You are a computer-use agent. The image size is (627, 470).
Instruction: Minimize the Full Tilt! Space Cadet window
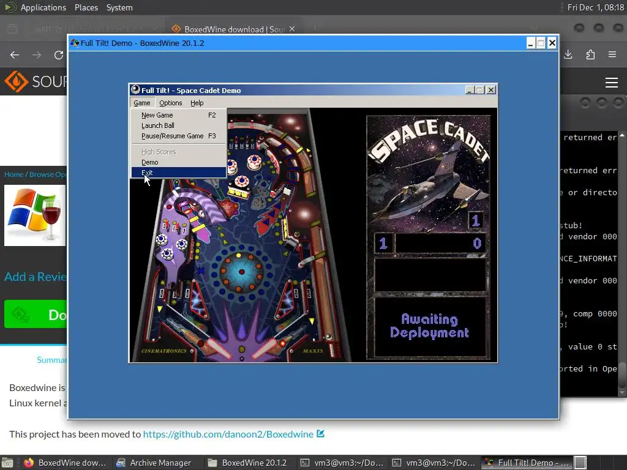(470, 91)
